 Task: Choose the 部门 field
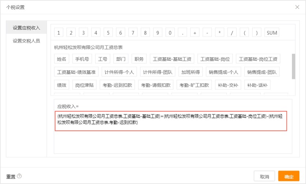tap(121, 59)
